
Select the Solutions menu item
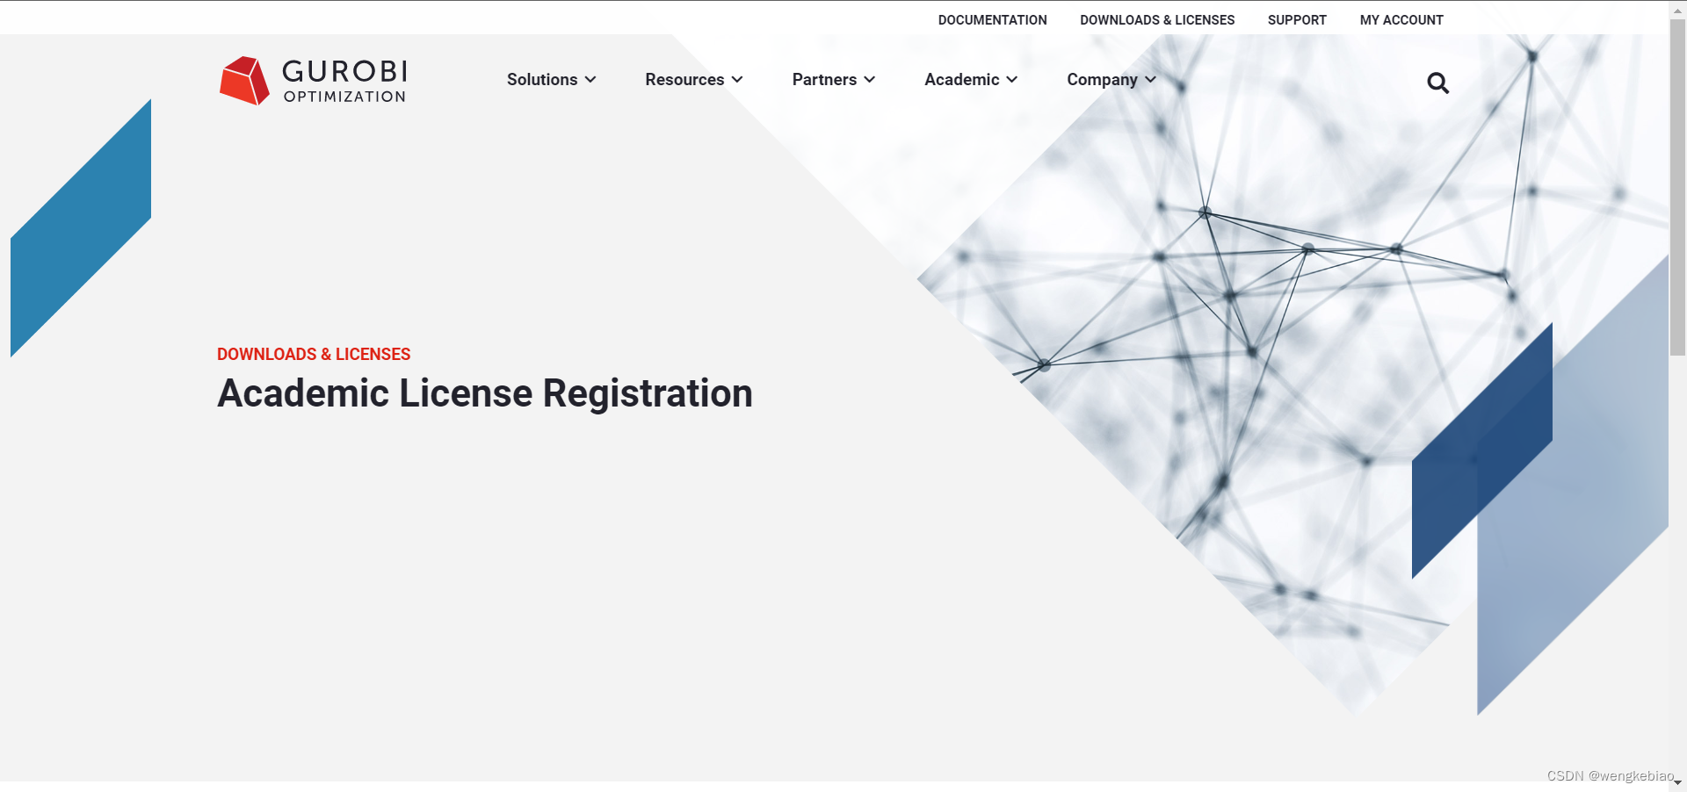click(542, 79)
